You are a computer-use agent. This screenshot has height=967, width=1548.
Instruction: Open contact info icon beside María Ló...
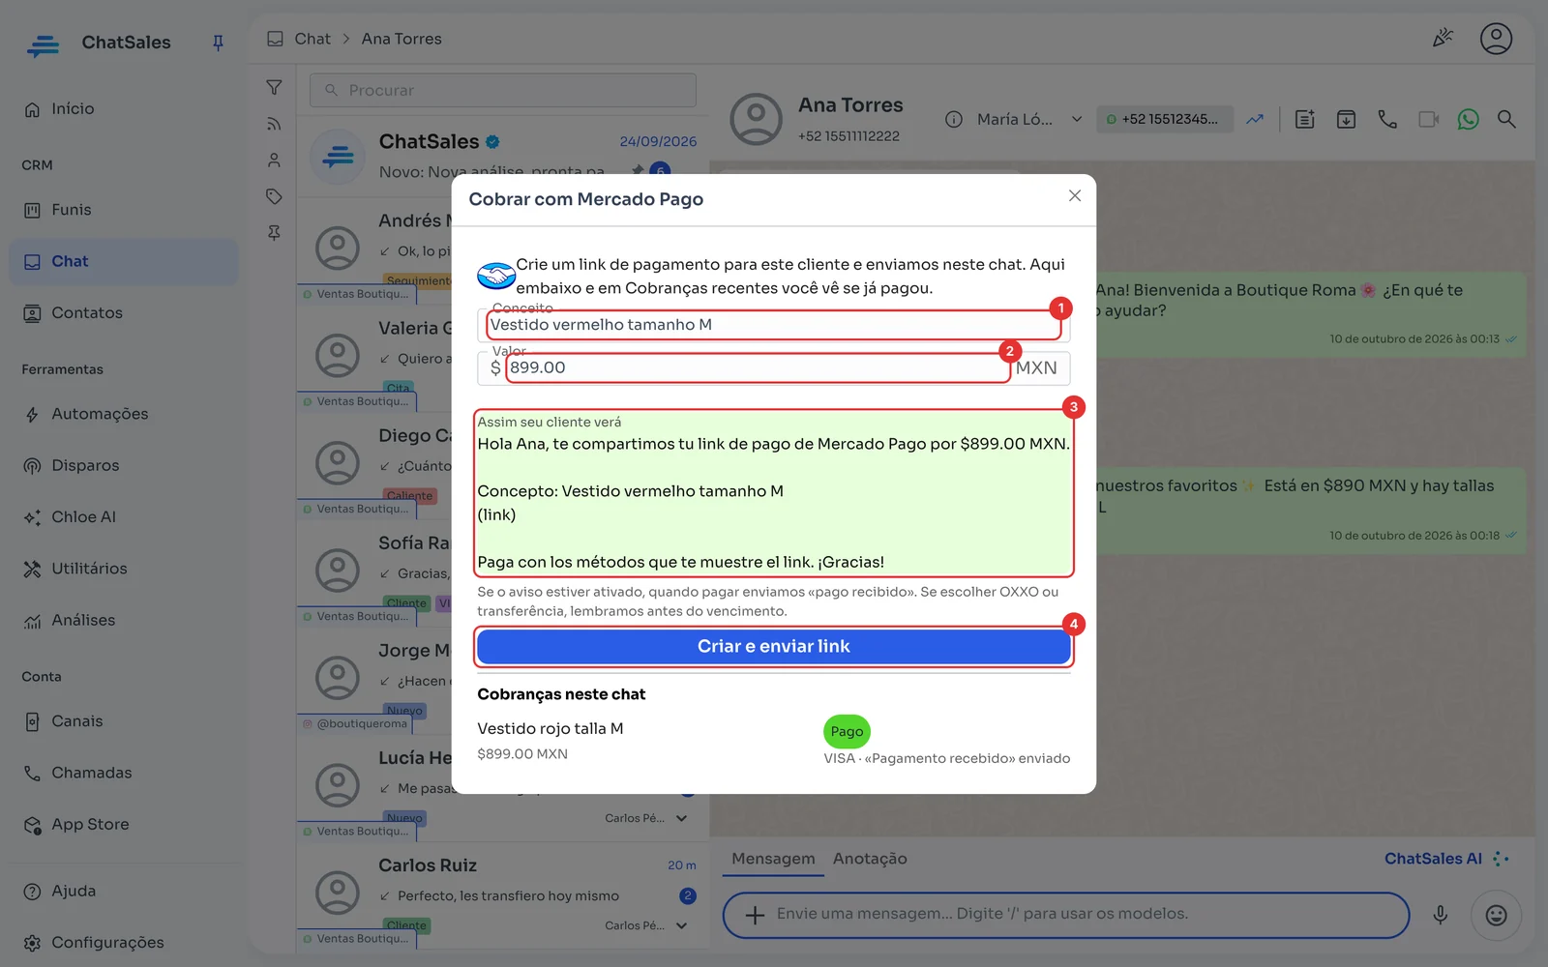click(x=954, y=119)
